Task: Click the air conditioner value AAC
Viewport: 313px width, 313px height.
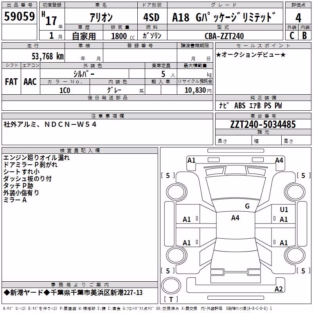Action: (30, 82)
